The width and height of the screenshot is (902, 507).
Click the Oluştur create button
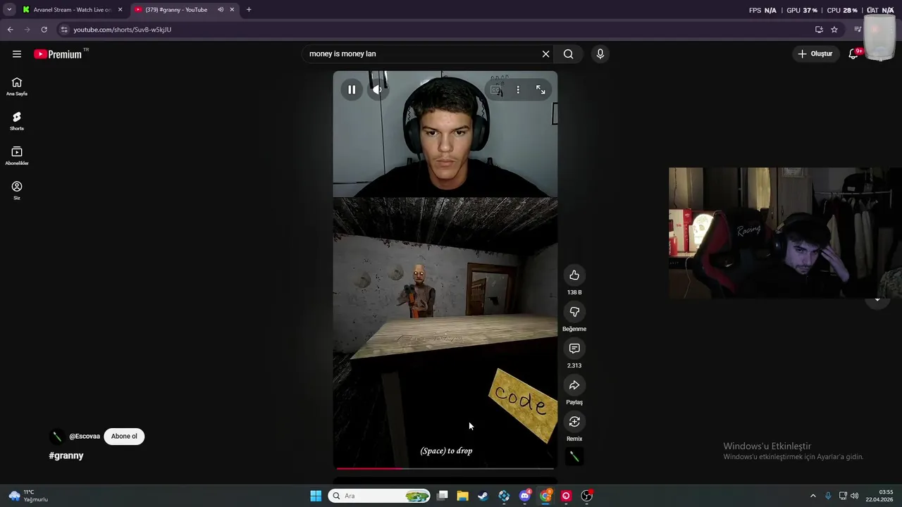tap(815, 54)
